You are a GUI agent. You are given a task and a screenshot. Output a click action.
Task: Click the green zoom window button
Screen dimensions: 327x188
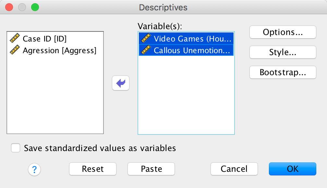34,7
